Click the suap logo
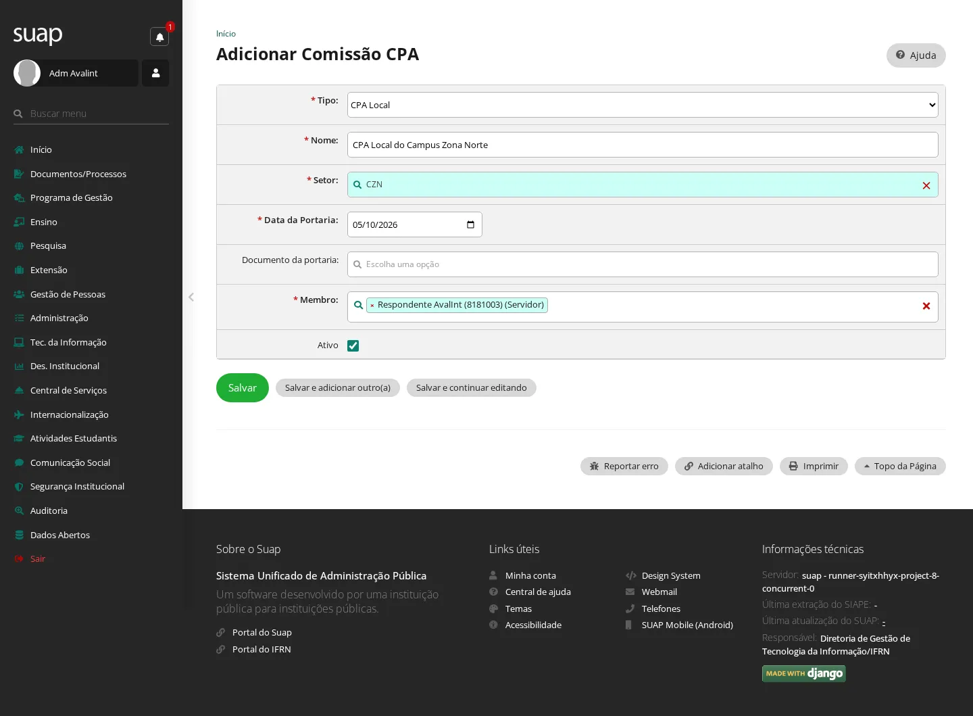This screenshot has height=716, width=973. point(38,34)
